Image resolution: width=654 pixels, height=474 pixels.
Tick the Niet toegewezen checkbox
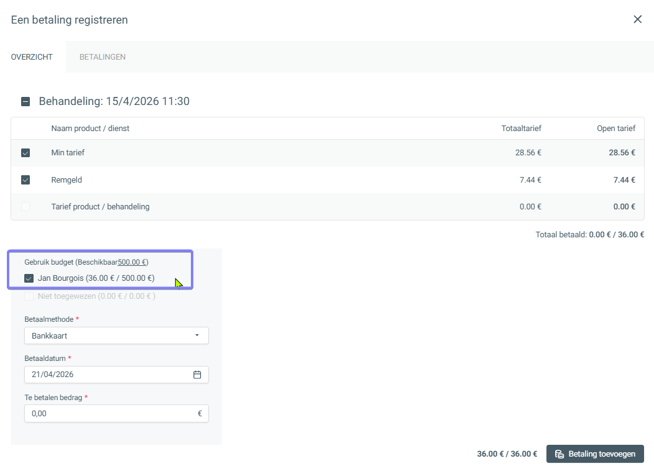[x=29, y=296]
